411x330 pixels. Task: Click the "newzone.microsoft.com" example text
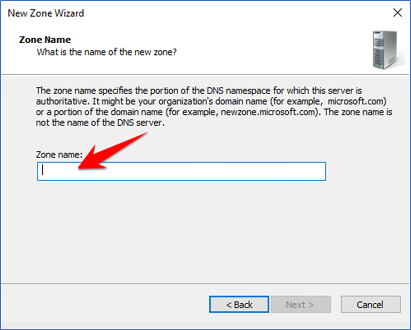click(x=268, y=112)
